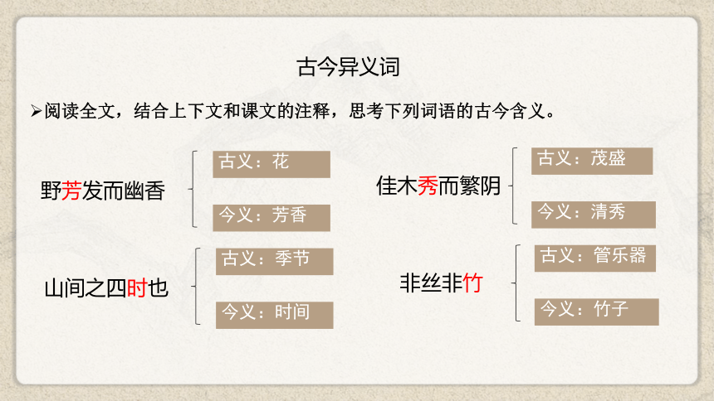
Task: Click the phrase 佳木秀而繁阴
Action: tap(438, 186)
